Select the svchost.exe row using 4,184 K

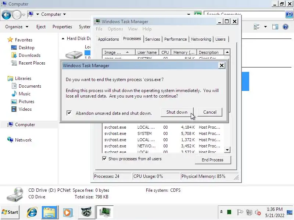pos(163,127)
